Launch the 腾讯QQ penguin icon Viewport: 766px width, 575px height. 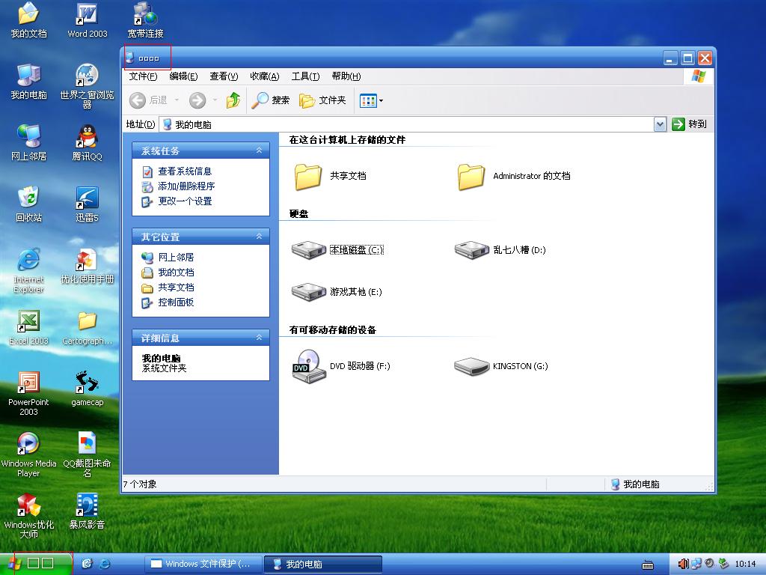(87, 143)
